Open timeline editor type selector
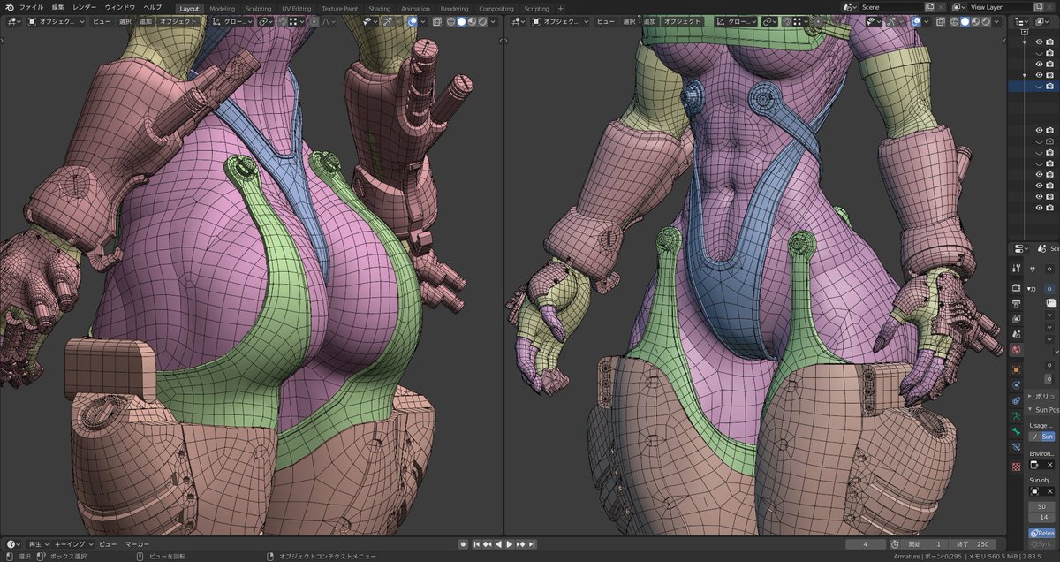This screenshot has height=562, width=1060. [x=13, y=544]
